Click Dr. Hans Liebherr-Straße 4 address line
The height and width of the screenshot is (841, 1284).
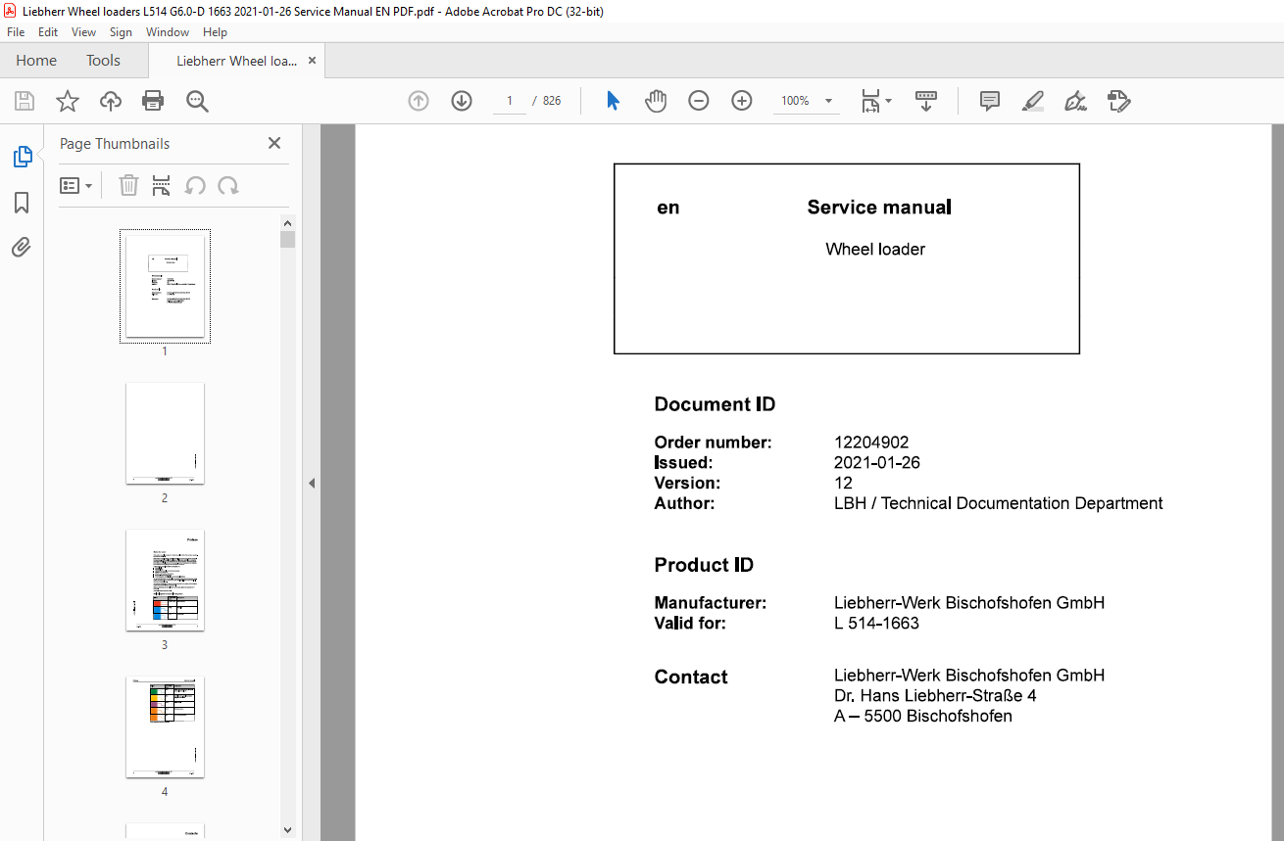pyautogui.click(x=935, y=696)
